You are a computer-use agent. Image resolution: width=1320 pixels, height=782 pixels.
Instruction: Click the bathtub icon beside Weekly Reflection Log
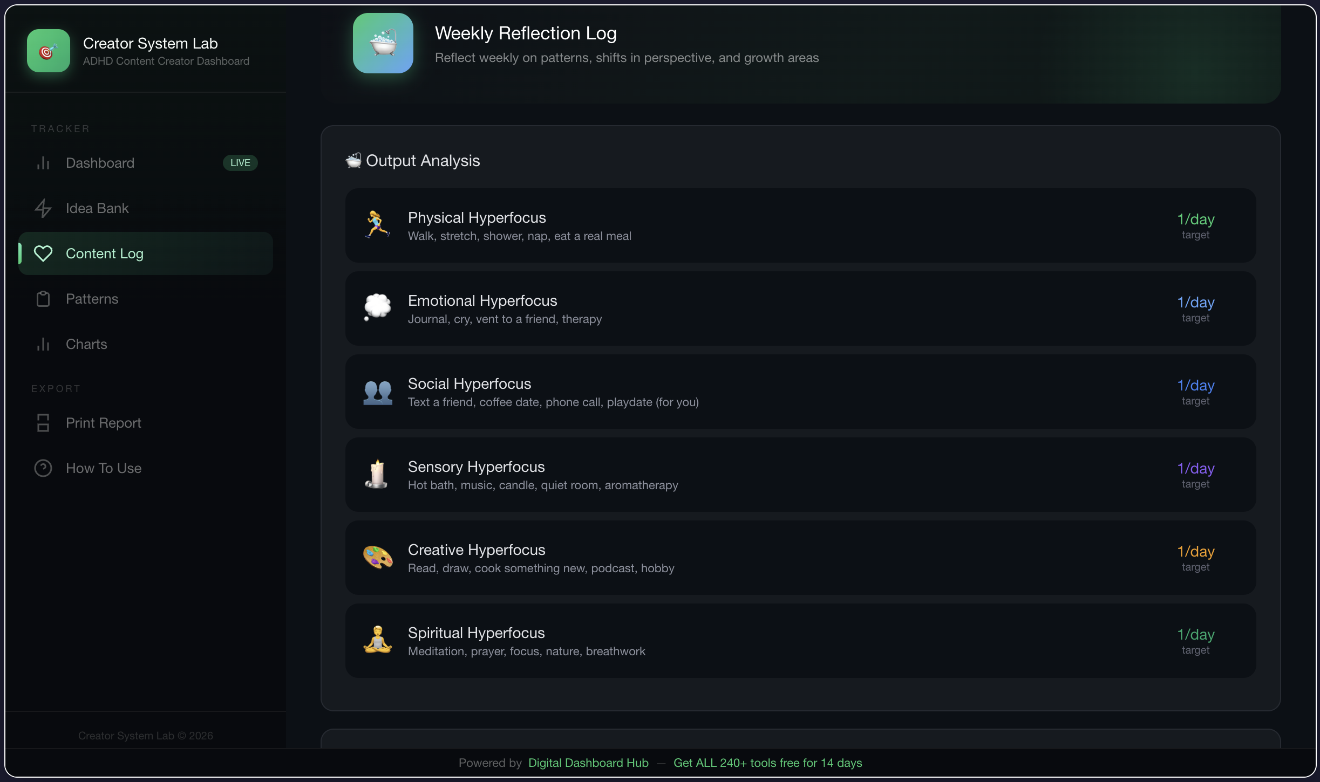point(383,43)
